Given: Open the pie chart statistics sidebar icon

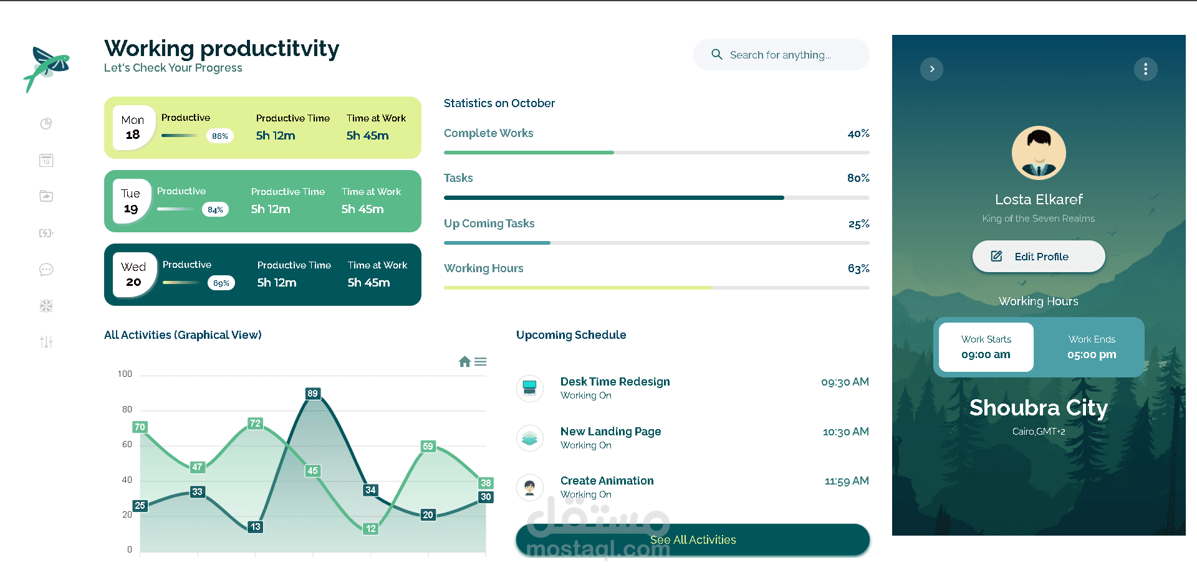Looking at the screenshot, I should point(46,124).
